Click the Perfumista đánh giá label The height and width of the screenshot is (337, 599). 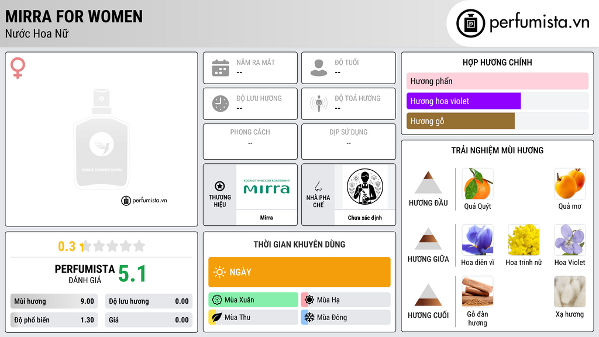pyautogui.click(x=85, y=274)
